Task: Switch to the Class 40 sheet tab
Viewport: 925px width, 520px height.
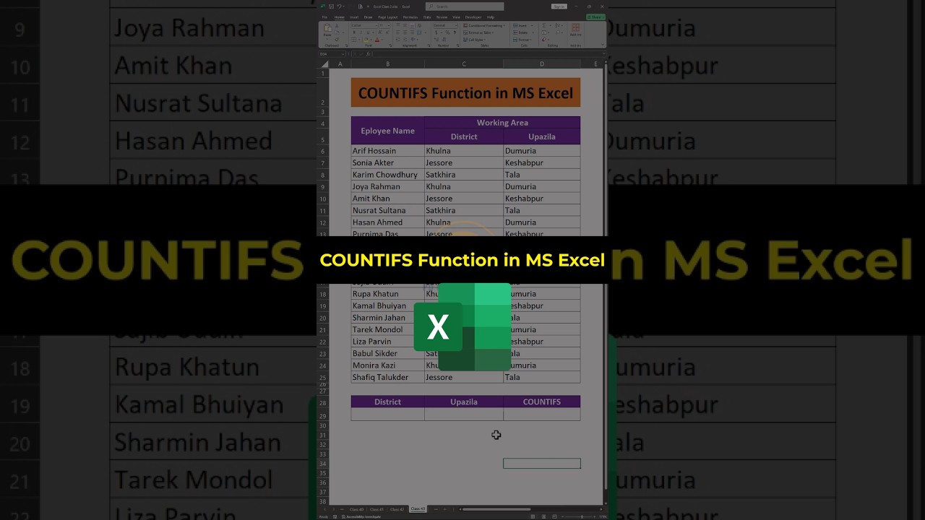Action: pyautogui.click(x=356, y=509)
